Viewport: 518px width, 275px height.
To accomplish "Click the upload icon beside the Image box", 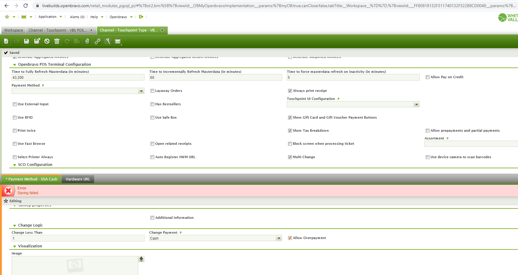I will click(141, 259).
